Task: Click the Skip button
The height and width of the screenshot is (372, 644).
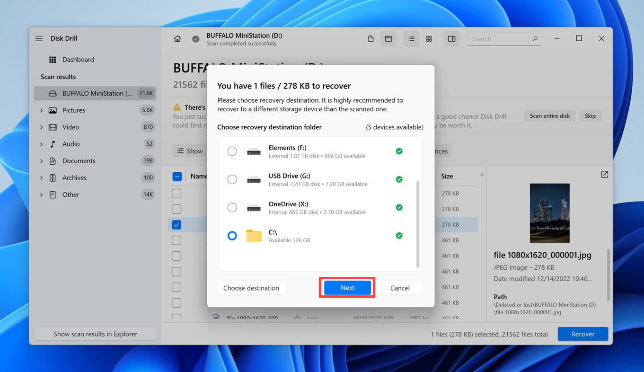Action: 590,116
